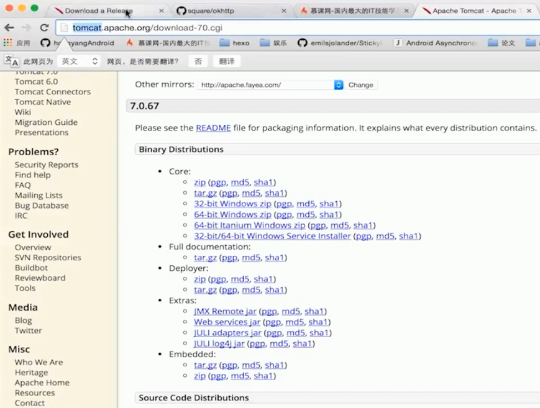The width and height of the screenshot is (540, 408).
Task: Close the Apache Tomcat tab
Action: [x=529, y=11]
